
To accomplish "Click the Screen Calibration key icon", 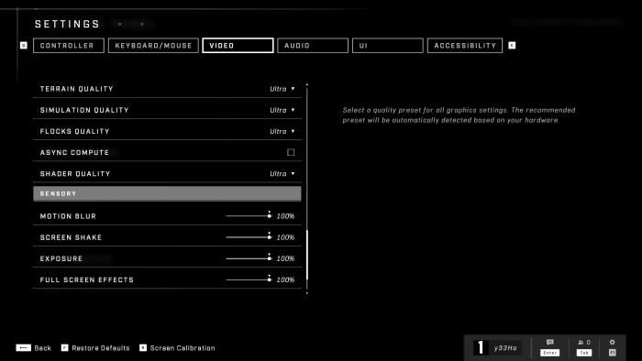I will [x=143, y=348].
